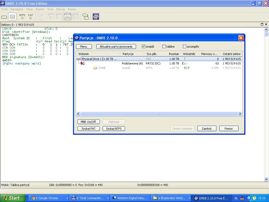Click the DANE volume folder icon
Image resolution: width=269 pixels, height=202 pixels.
tap(95, 68)
